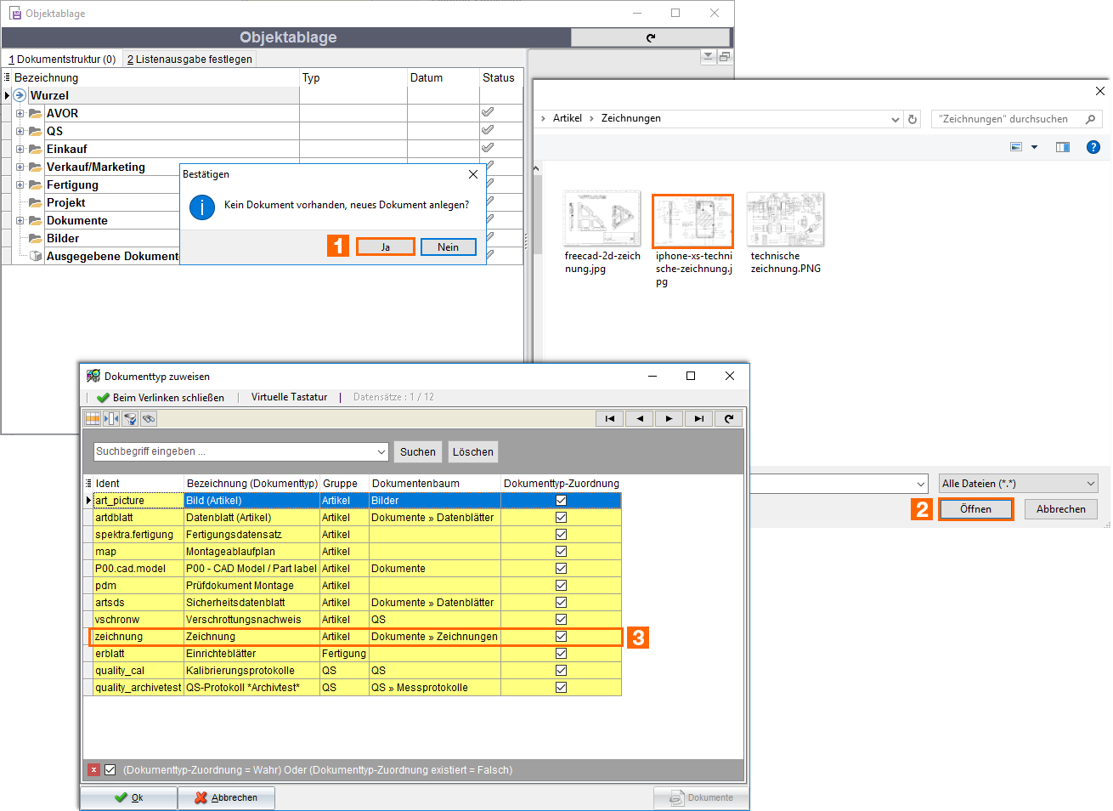Viewport: 1113px width, 811px height.
Task: Open the filter funnel icon in Dokumenttyp toolbar
Action: click(130, 418)
